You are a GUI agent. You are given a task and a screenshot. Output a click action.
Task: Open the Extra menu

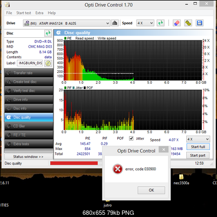click(x=39, y=13)
